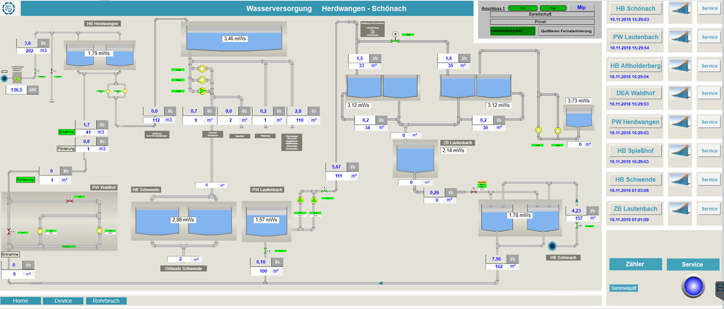This screenshot has height=309, width=724.
Task: Open the PW Herdwangen station button
Action: pyautogui.click(x=636, y=122)
